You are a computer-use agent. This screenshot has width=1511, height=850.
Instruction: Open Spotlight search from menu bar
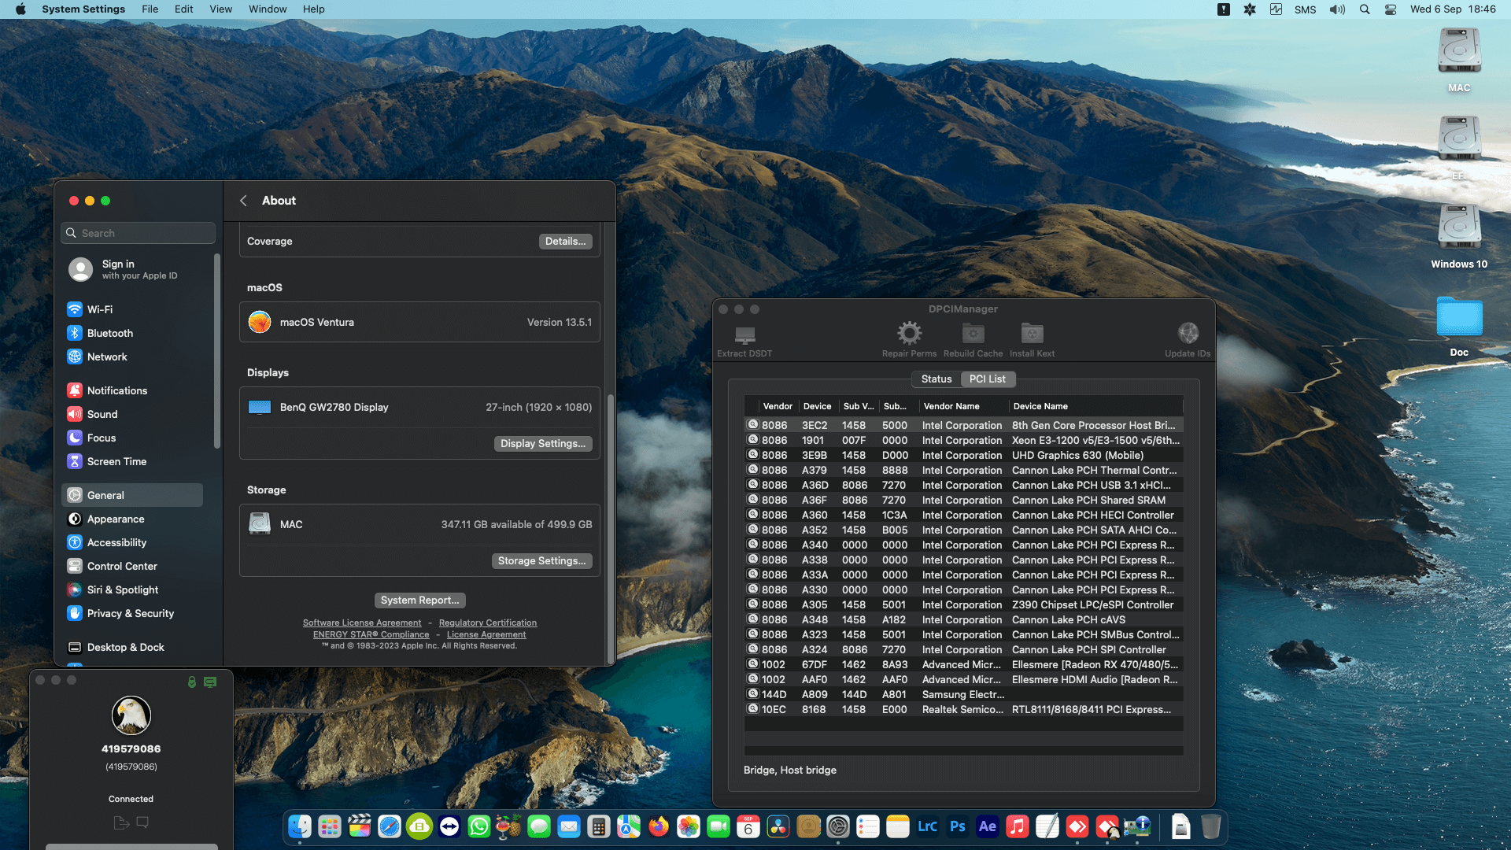[x=1364, y=9]
